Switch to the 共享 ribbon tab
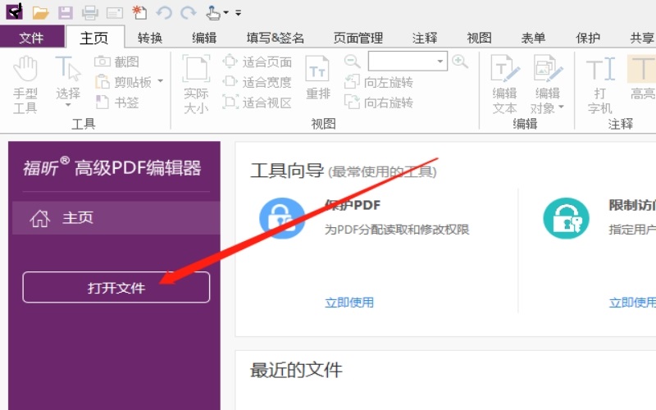 (x=643, y=38)
